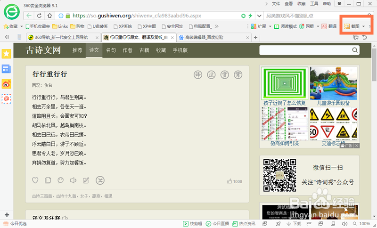
Task: Open a new tab with plus button
Action: [255, 38]
